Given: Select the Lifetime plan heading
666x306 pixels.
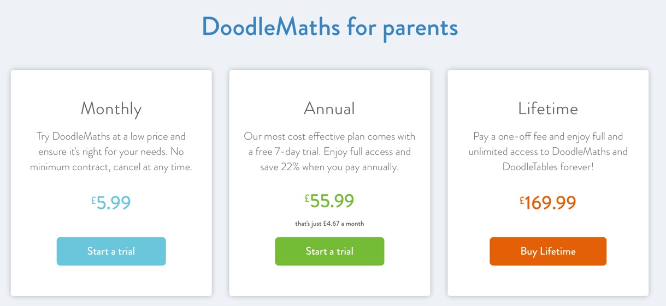Looking at the screenshot, I should (548, 108).
